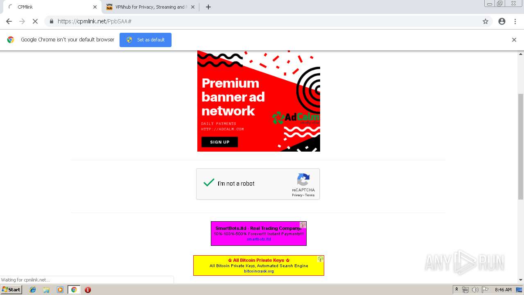View site security lock info

click(51, 21)
